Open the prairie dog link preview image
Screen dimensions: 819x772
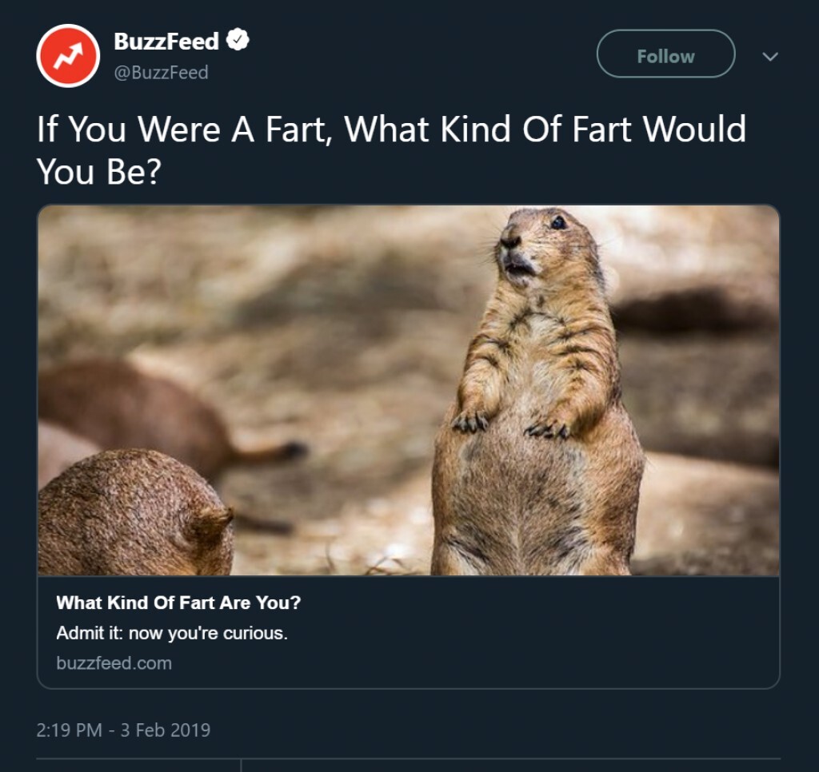409,390
